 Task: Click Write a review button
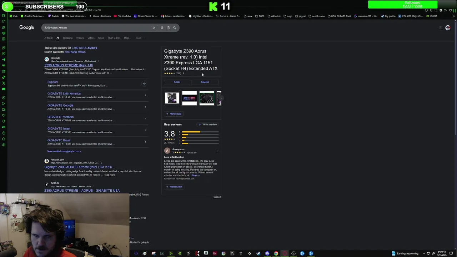pyautogui.click(x=208, y=125)
